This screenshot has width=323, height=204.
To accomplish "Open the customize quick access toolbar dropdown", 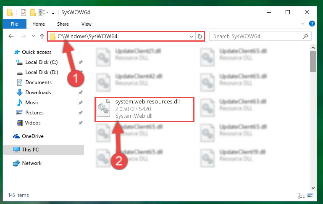I will click(x=53, y=13).
